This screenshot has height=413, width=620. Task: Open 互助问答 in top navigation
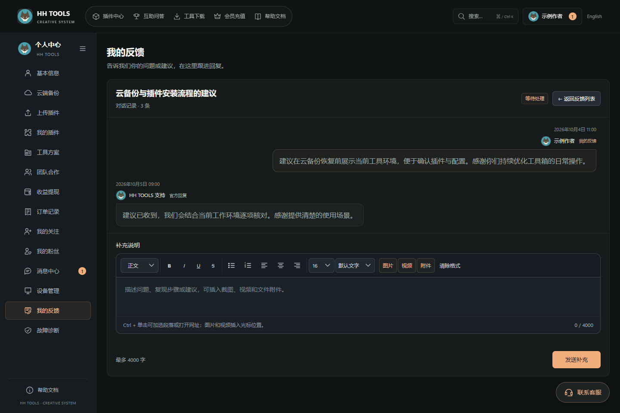[x=149, y=16]
